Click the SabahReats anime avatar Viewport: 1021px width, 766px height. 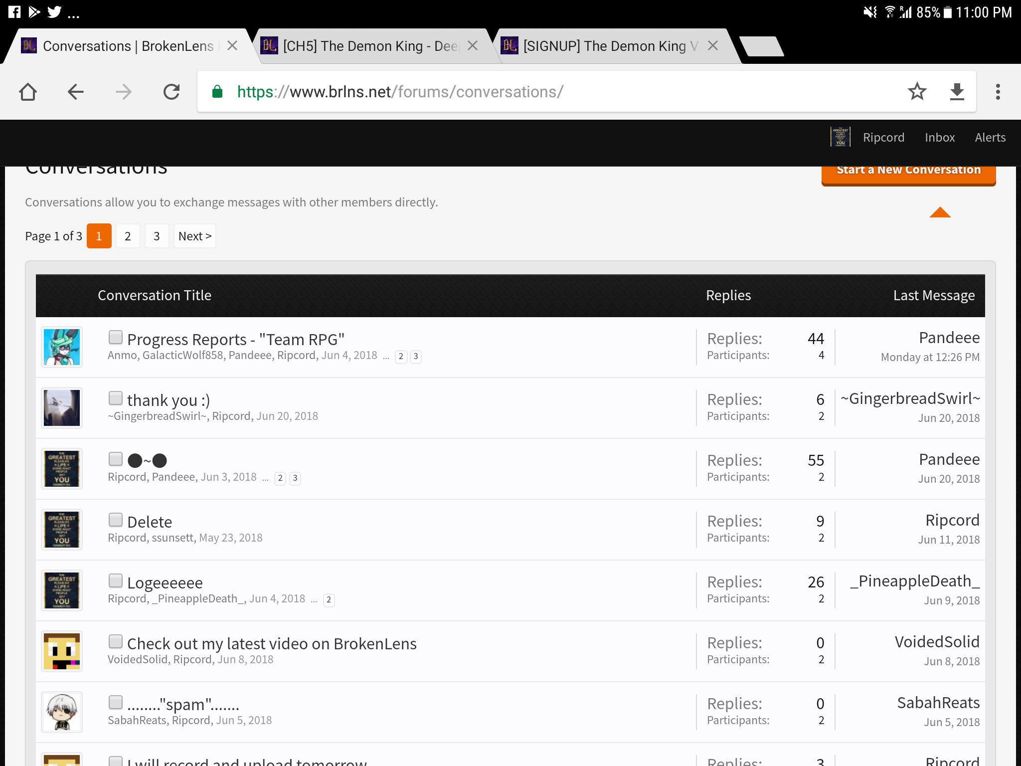click(x=62, y=712)
